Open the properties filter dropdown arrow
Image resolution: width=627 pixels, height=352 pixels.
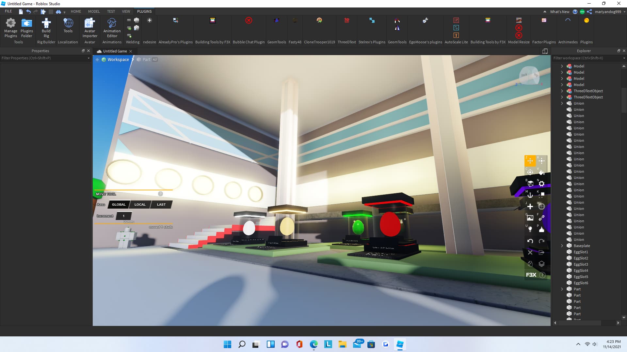click(x=88, y=58)
